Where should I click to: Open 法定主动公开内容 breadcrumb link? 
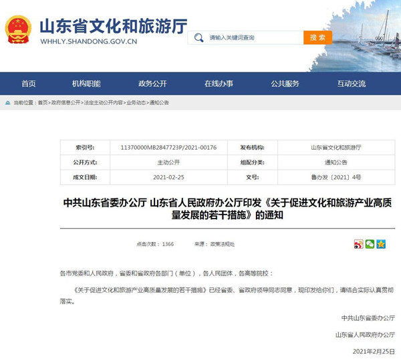104,103
